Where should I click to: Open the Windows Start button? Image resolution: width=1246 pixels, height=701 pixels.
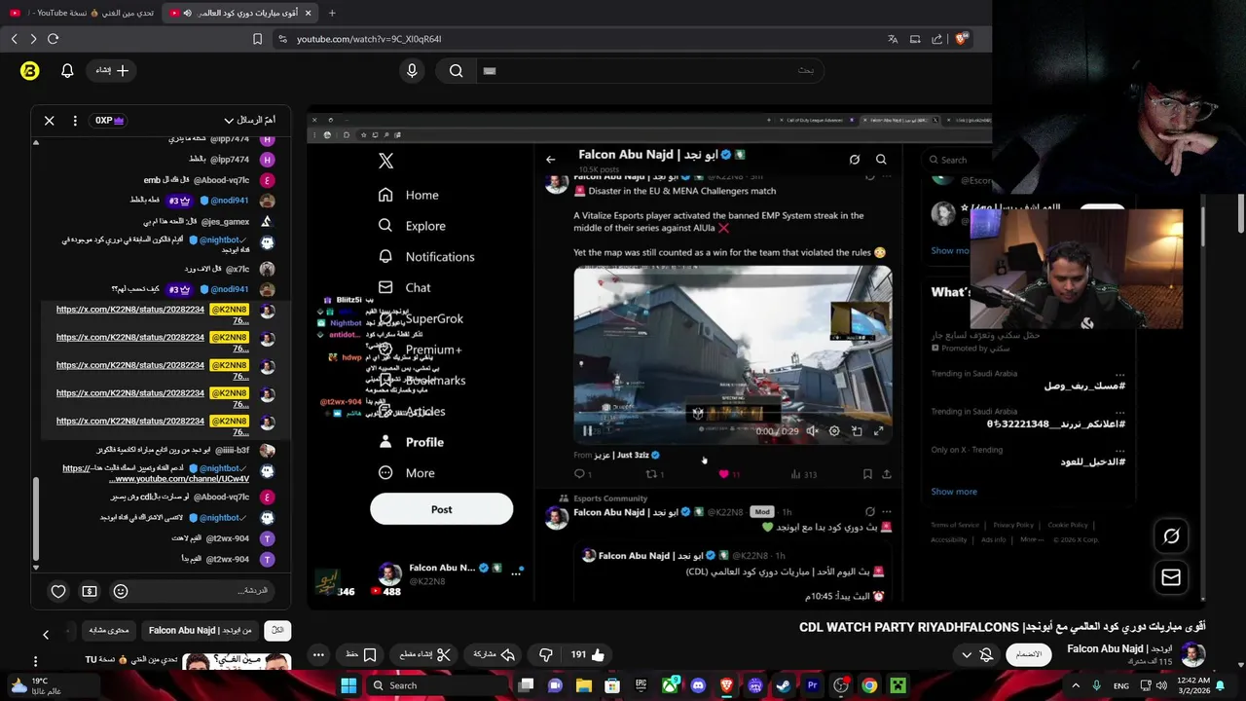pyautogui.click(x=348, y=685)
